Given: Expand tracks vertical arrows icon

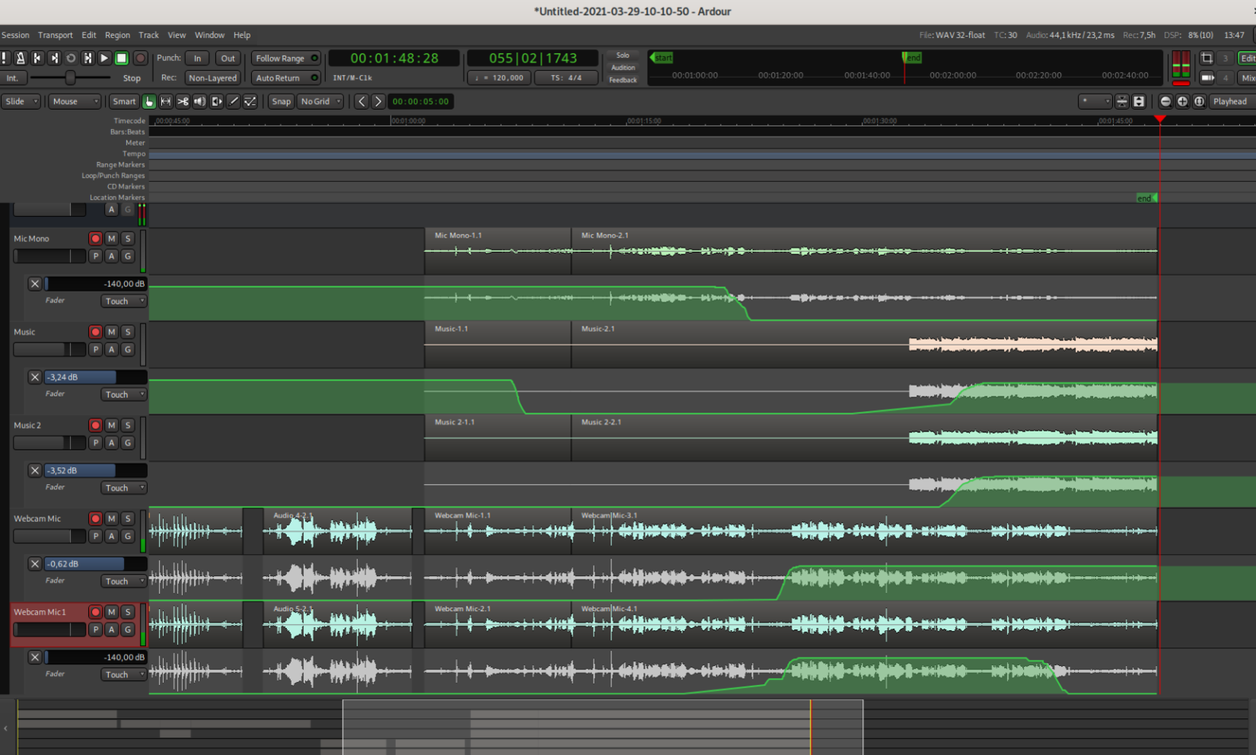Looking at the screenshot, I should (x=1139, y=101).
